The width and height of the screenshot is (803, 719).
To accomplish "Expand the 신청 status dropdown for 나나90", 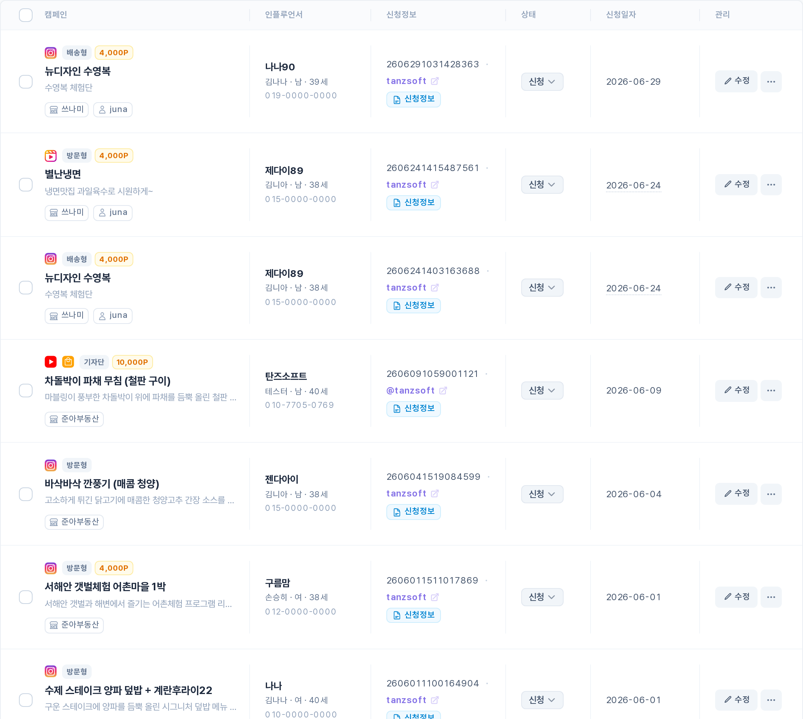I will [542, 82].
